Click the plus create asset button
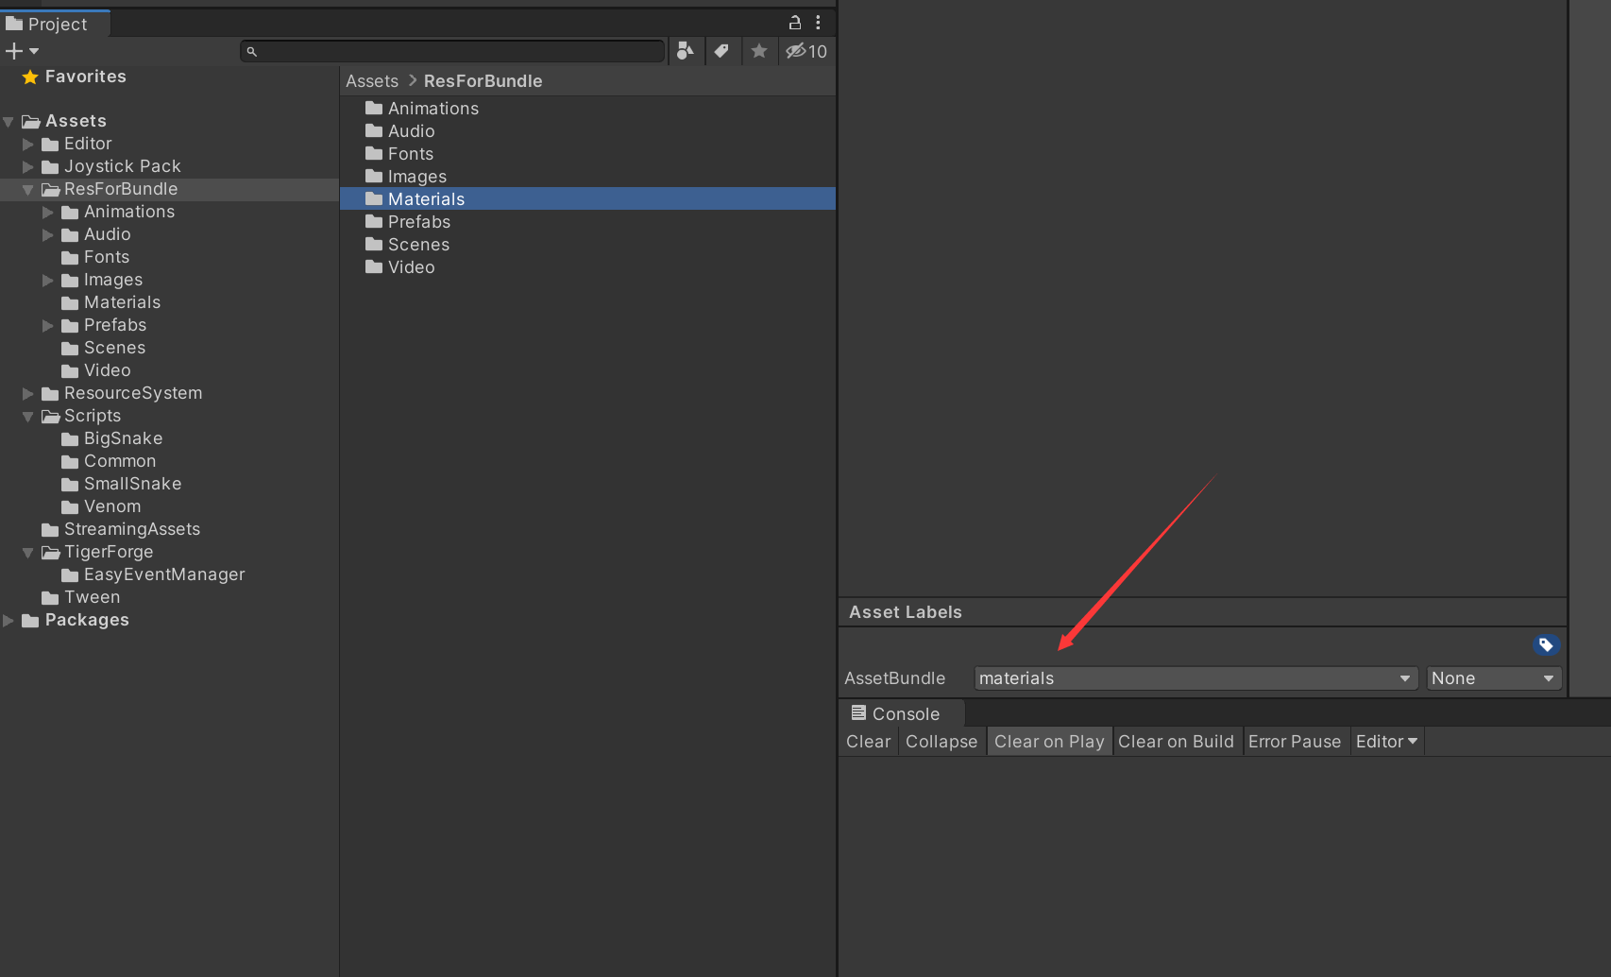The image size is (1611, 977). [21, 51]
